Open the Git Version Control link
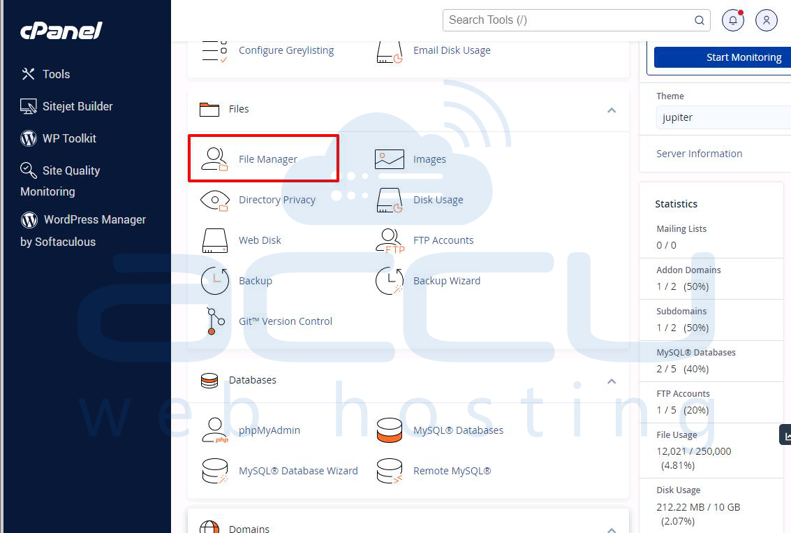Image resolution: width=791 pixels, height=533 pixels. tap(286, 321)
